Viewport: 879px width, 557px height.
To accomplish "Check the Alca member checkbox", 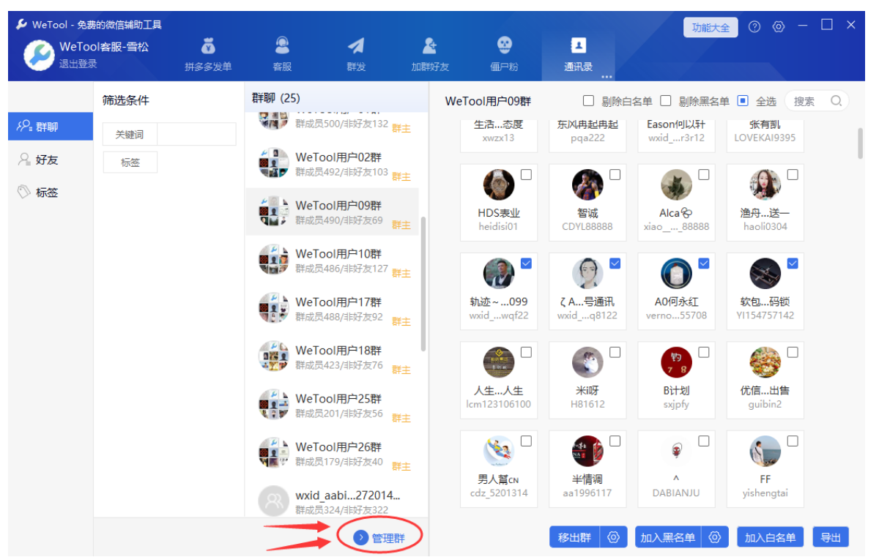I will (x=704, y=174).
